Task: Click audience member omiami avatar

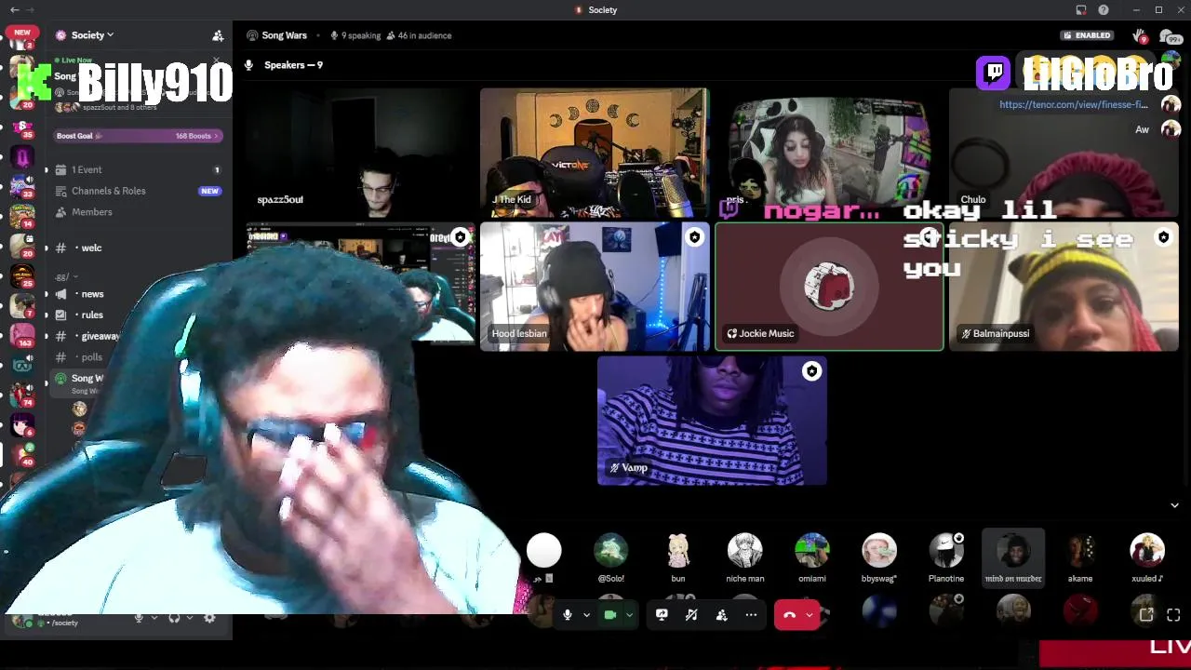Action: tap(812, 551)
